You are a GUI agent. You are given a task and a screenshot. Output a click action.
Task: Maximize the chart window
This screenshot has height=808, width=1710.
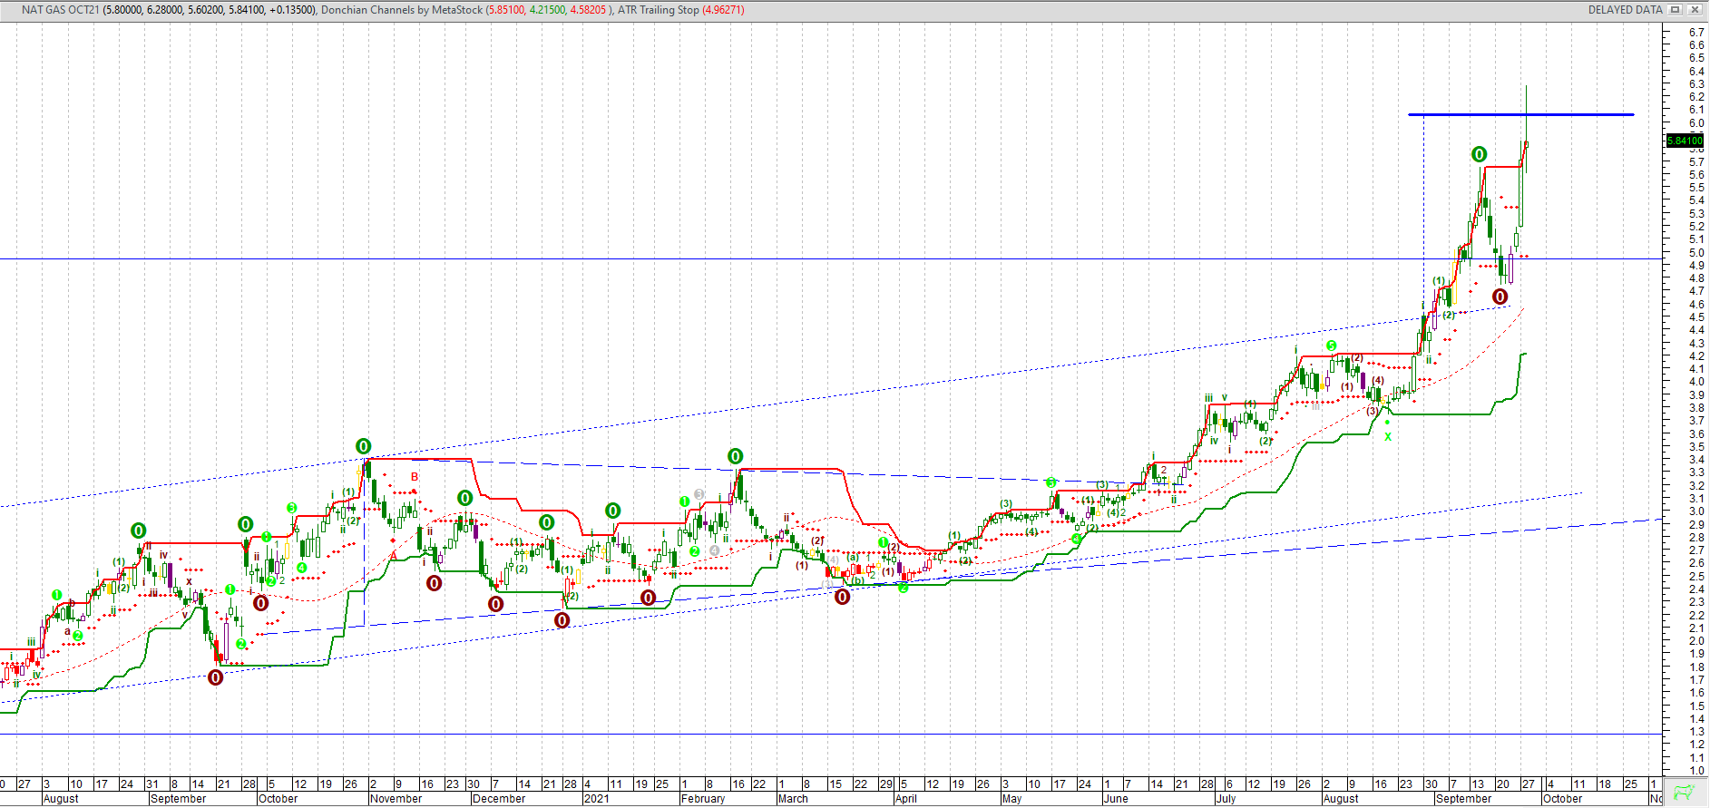click(1676, 10)
